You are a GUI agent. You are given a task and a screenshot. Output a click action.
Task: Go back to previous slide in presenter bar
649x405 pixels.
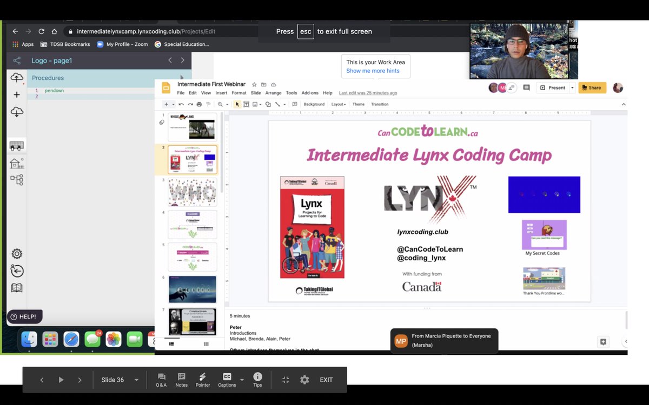pos(42,380)
